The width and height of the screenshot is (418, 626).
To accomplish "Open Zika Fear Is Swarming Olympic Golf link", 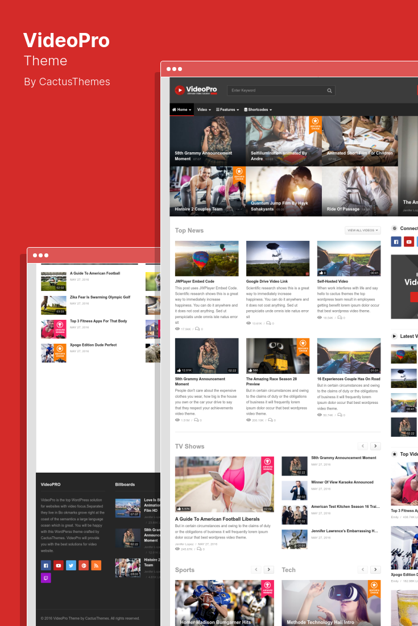I will click(100, 298).
